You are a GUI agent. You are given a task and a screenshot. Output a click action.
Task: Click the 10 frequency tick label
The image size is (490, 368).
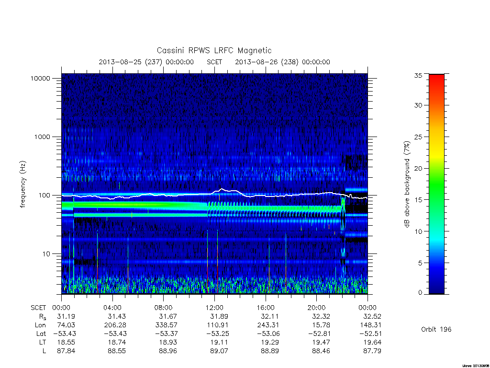click(x=46, y=254)
